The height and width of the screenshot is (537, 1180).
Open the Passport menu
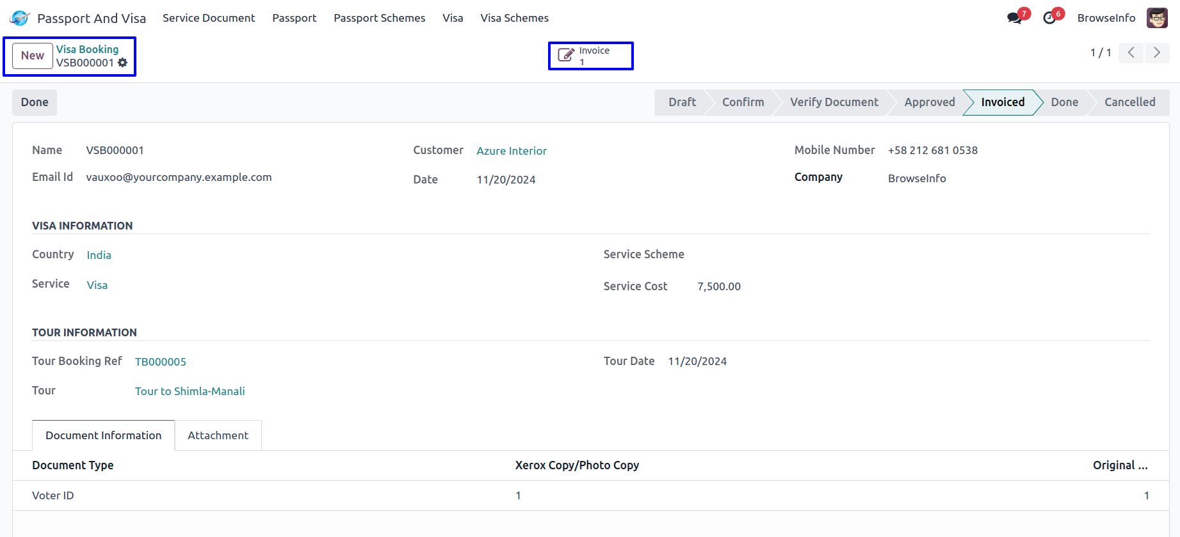coord(295,18)
